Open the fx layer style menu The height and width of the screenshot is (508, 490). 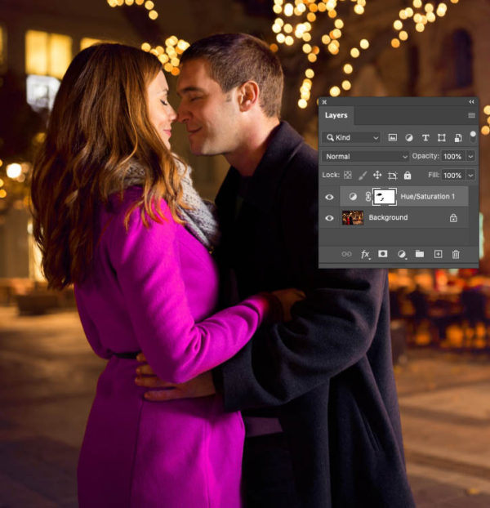point(365,254)
